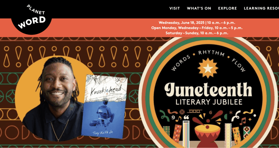Screen dimensions: 279x148
Task: Click today's hours Wednesday, June 18, 2025
Action: pyautogui.click(x=197, y=23)
